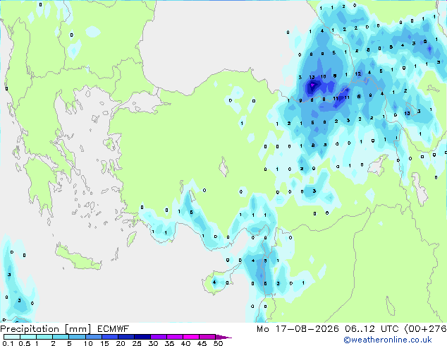Click the purple precipitation maximum spot
This screenshot has width=447, height=346.
click(x=312, y=85)
